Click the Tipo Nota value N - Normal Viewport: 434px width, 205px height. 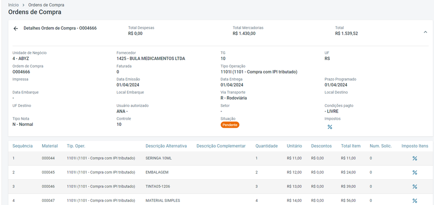tap(22, 124)
